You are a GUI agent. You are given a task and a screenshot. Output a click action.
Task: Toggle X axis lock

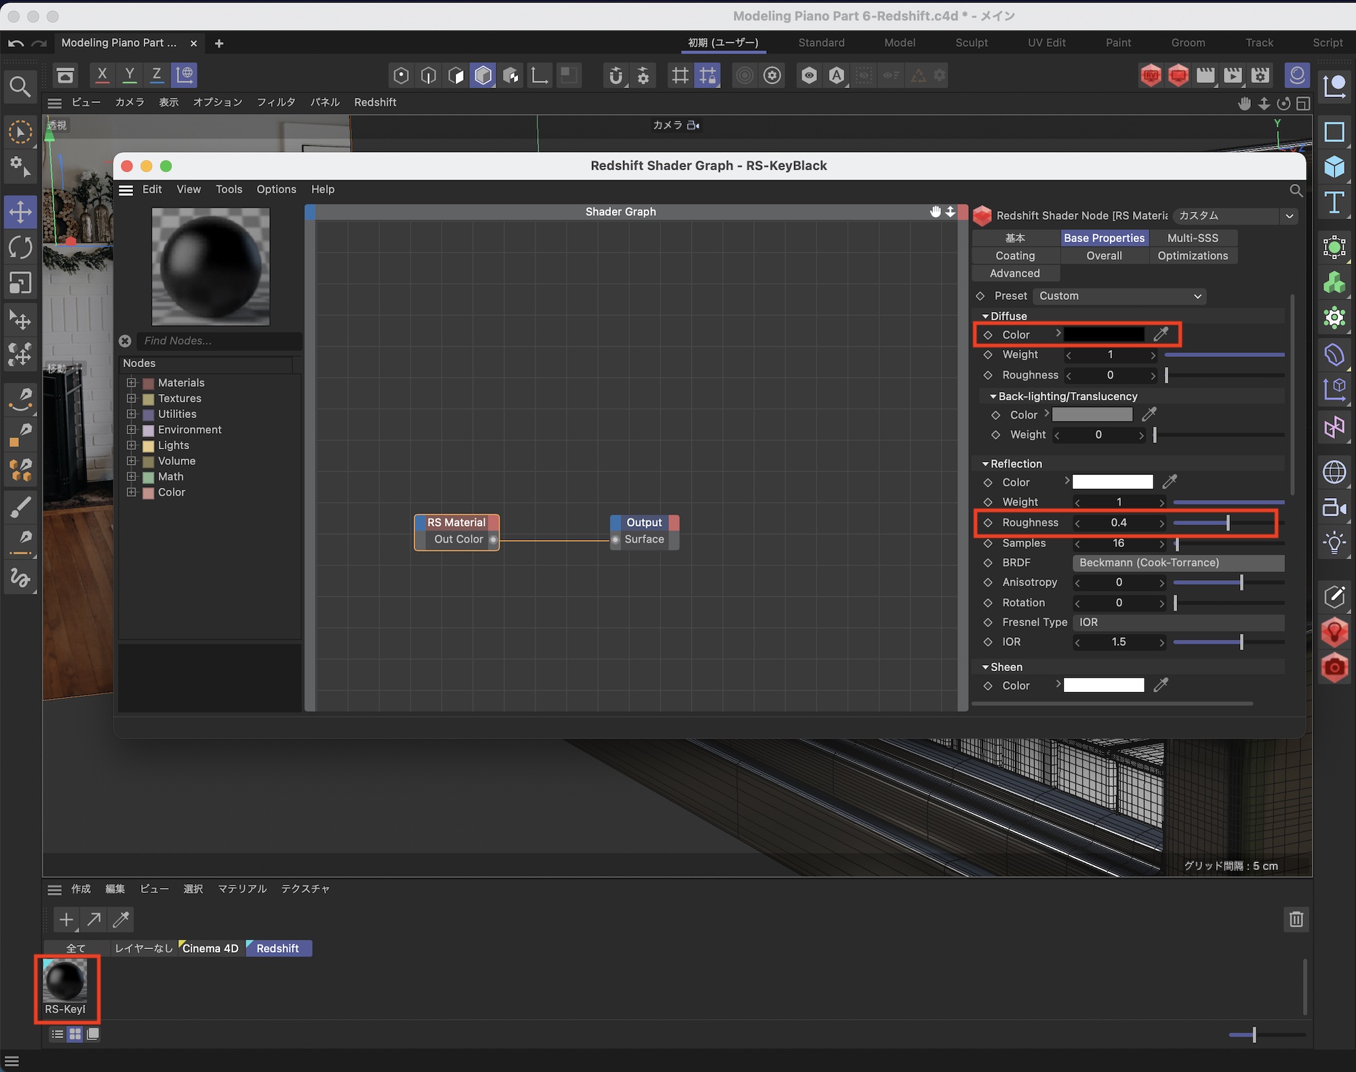[x=102, y=75]
